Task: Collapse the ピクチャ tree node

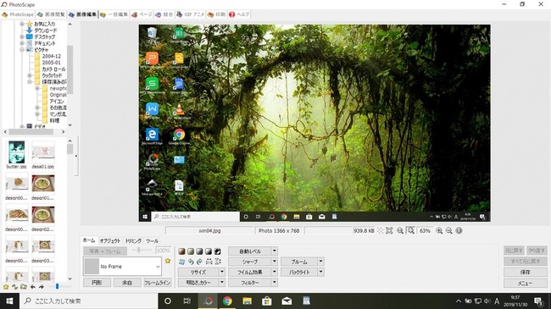Action: [22, 49]
